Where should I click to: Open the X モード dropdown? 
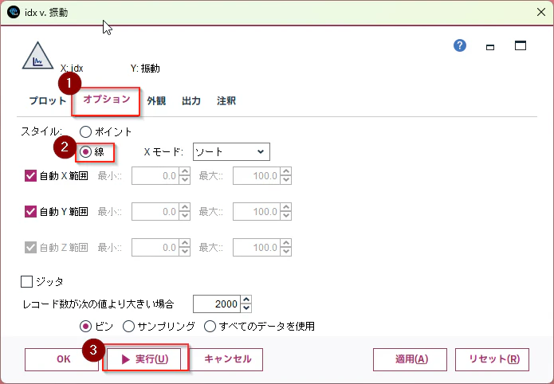tap(231, 152)
